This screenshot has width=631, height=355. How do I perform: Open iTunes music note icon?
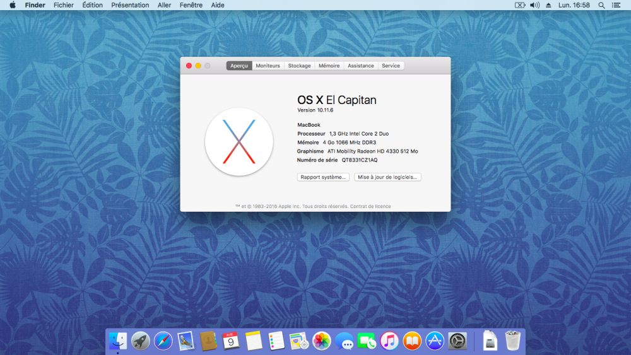pyautogui.click(x=389, y=341)
